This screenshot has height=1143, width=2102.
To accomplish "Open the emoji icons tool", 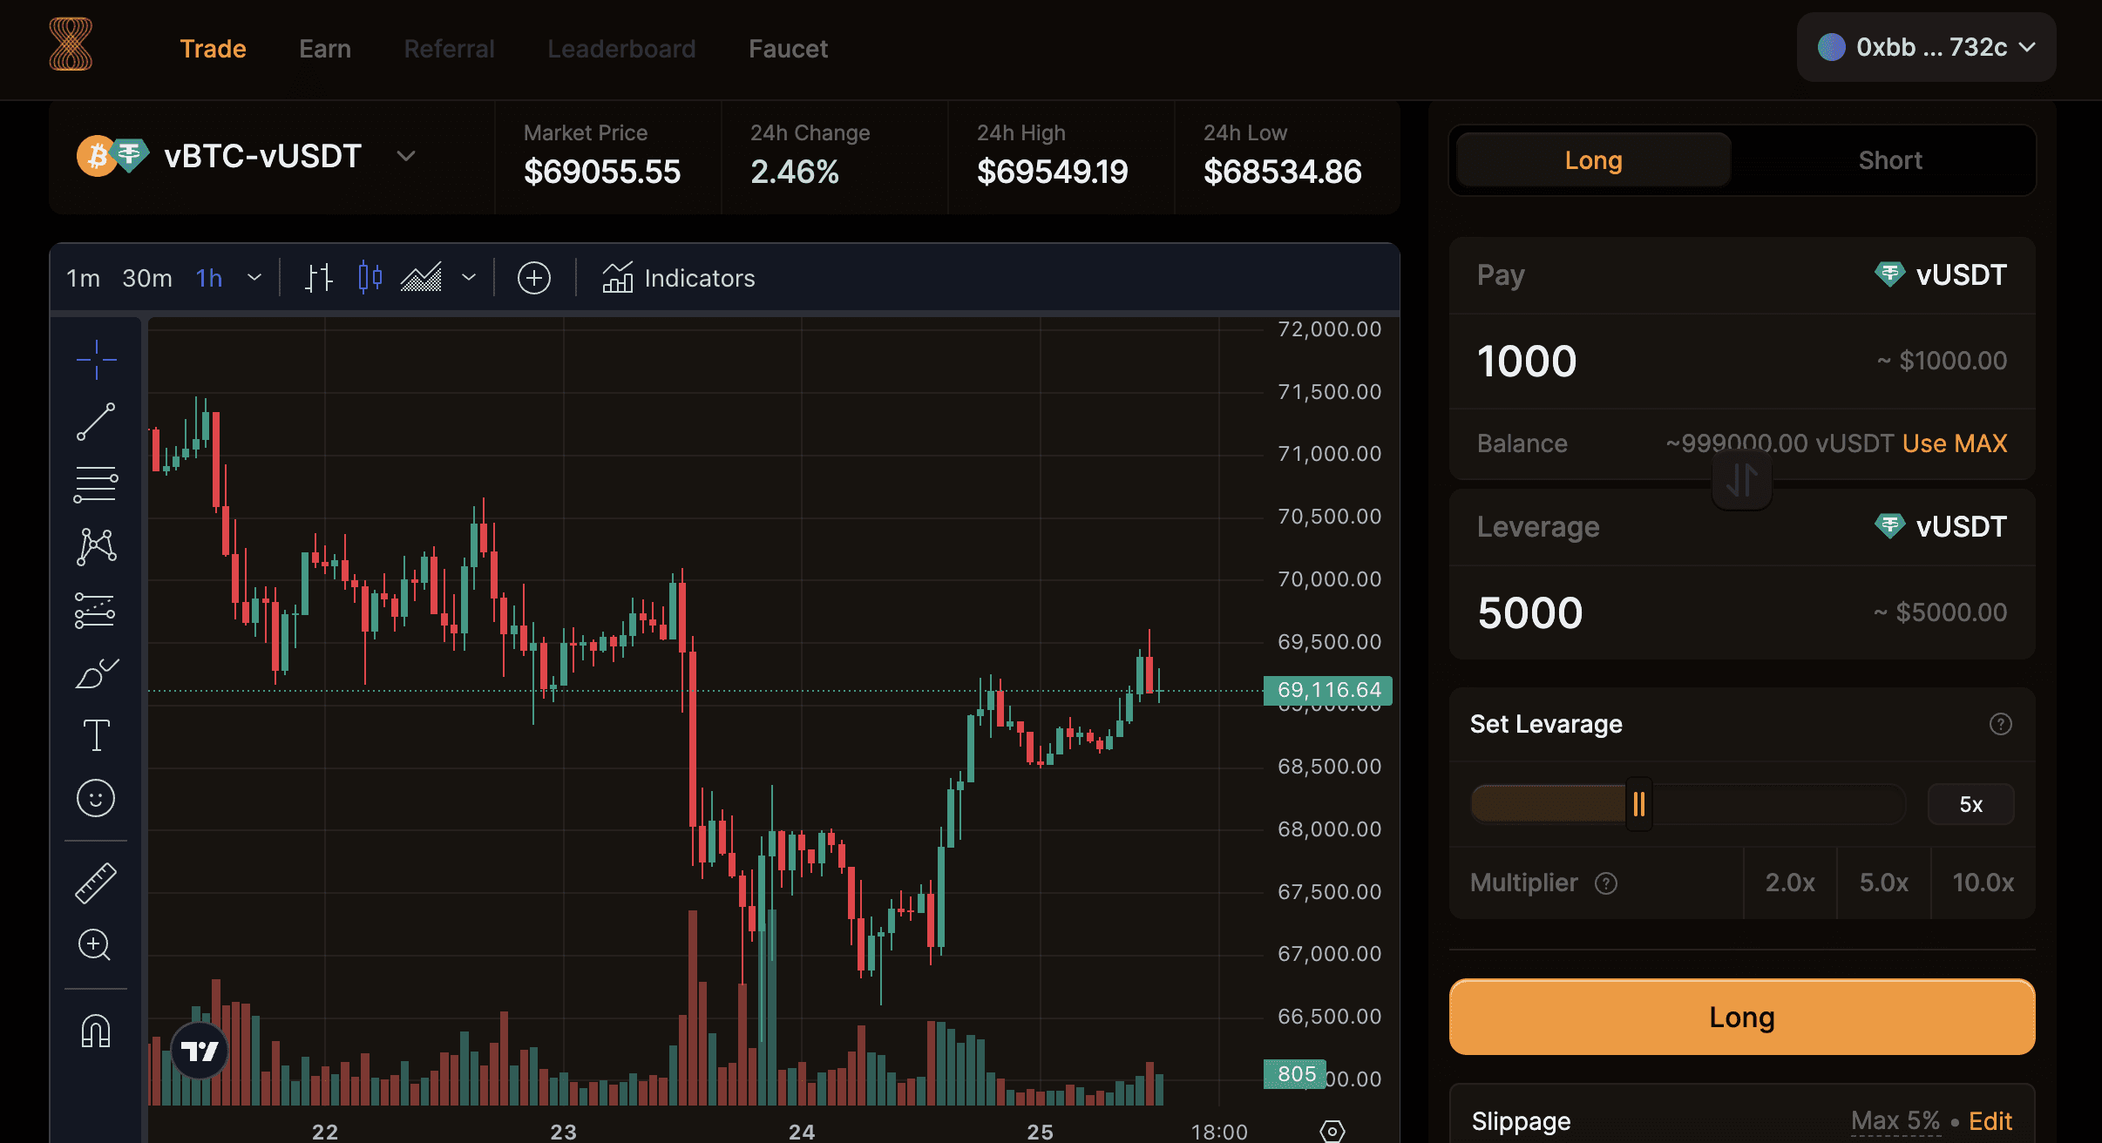I will [x=96, y=798].
